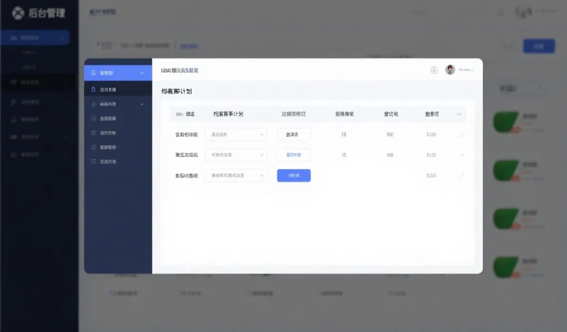Image resolution: width=567 pixels, height=332 pixels.
Task: Click the white outlined button on the second form row
Action: (x=293, y=155)
